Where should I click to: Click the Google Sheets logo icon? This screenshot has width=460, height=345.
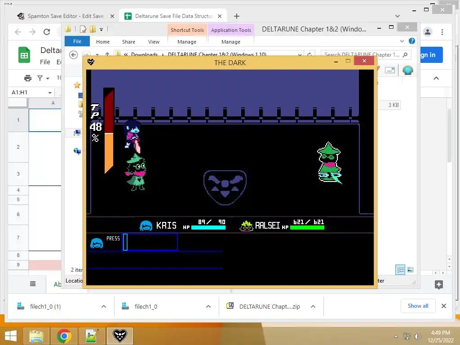pyautogui.click(x=24, y=55)
